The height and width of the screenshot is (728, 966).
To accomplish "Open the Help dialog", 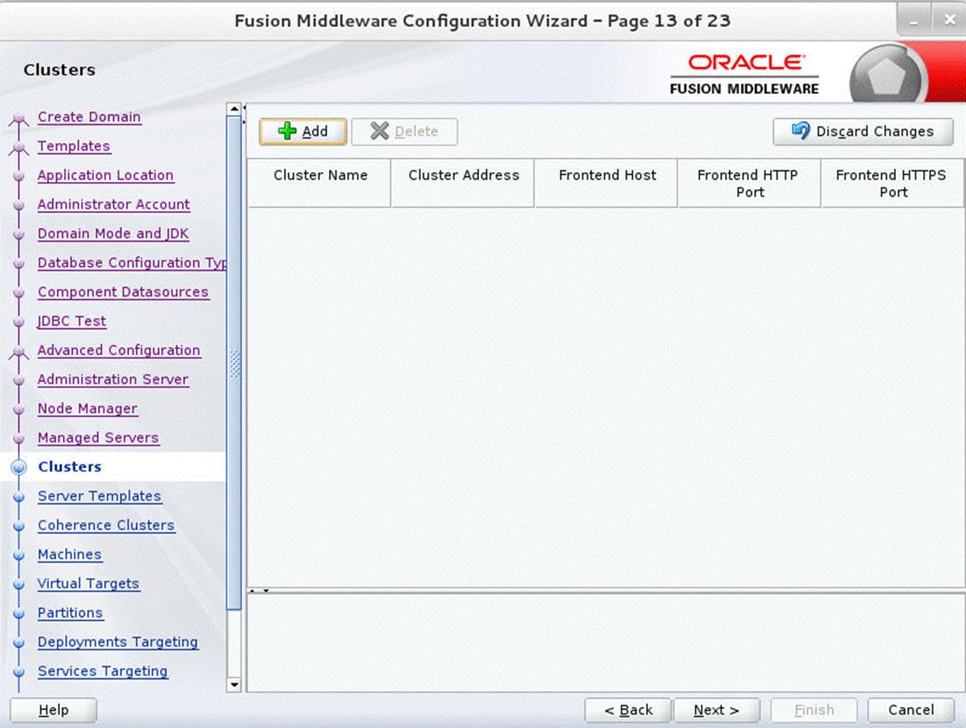I will click(52, 710).
